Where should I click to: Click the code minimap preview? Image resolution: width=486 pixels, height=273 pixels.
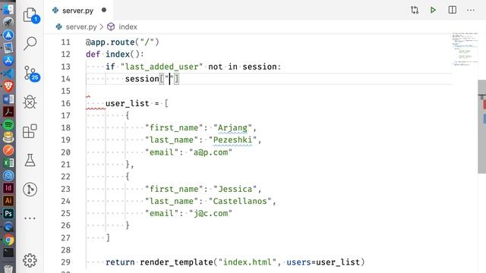465,49
